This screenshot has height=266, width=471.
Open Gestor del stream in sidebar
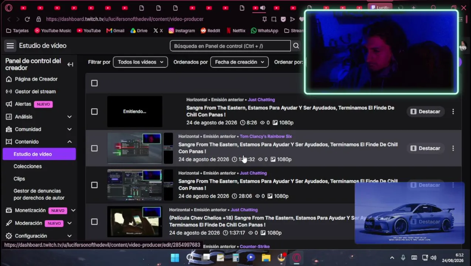[x=35, y=92]
